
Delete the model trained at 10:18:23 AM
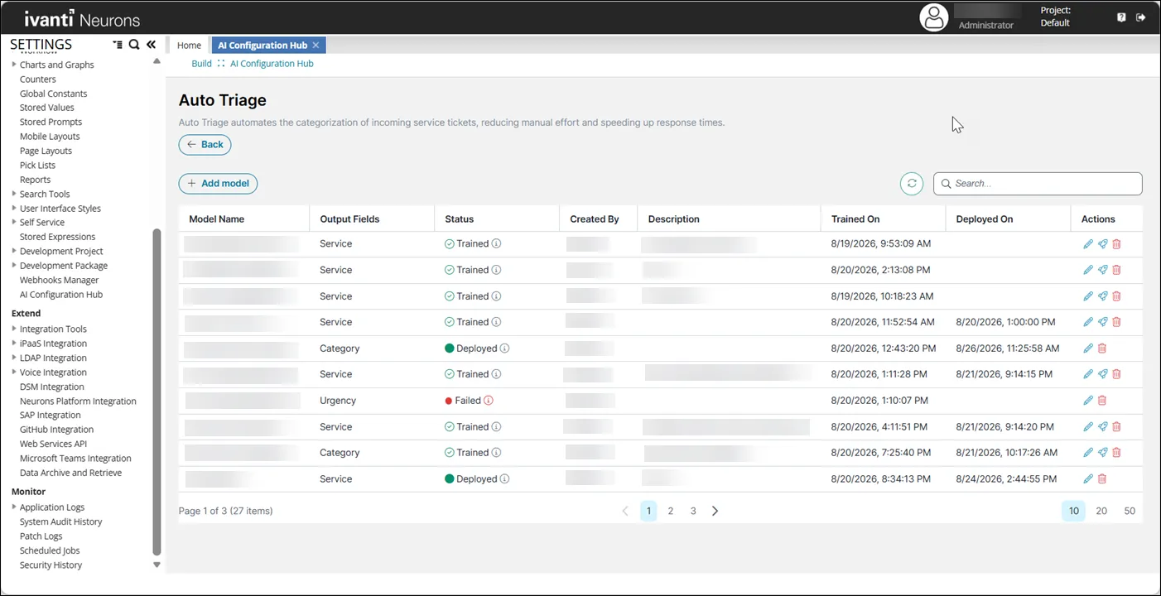[1116, 296]
